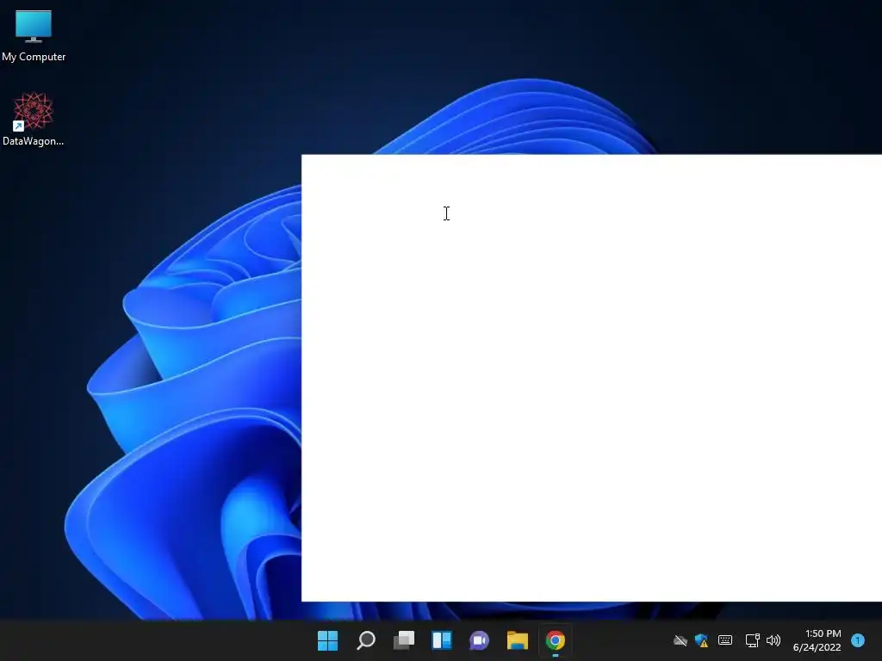Click the OneDrive cloud tray icon
This screenshot has height=661, width=882.
click(680, 640)
